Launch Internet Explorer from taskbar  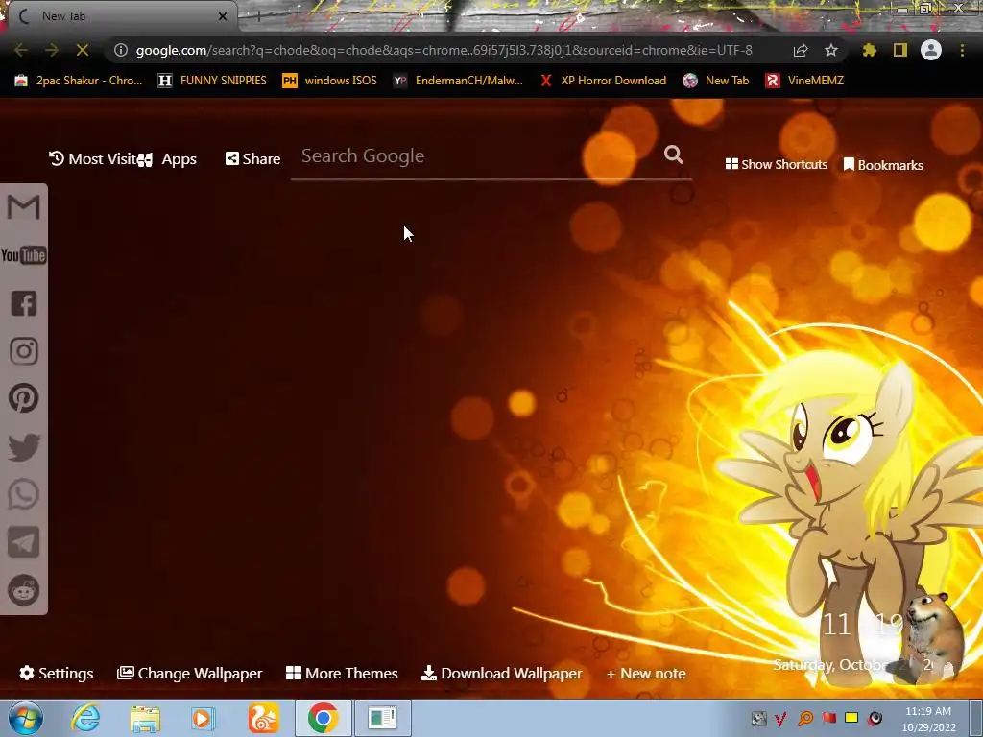pyautogui.click(x=85, y=718)
